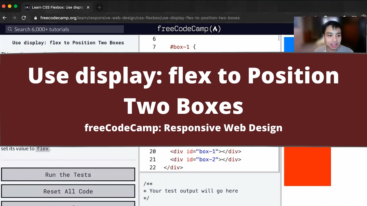Click the closing </div> on line 22

point(173,167)
